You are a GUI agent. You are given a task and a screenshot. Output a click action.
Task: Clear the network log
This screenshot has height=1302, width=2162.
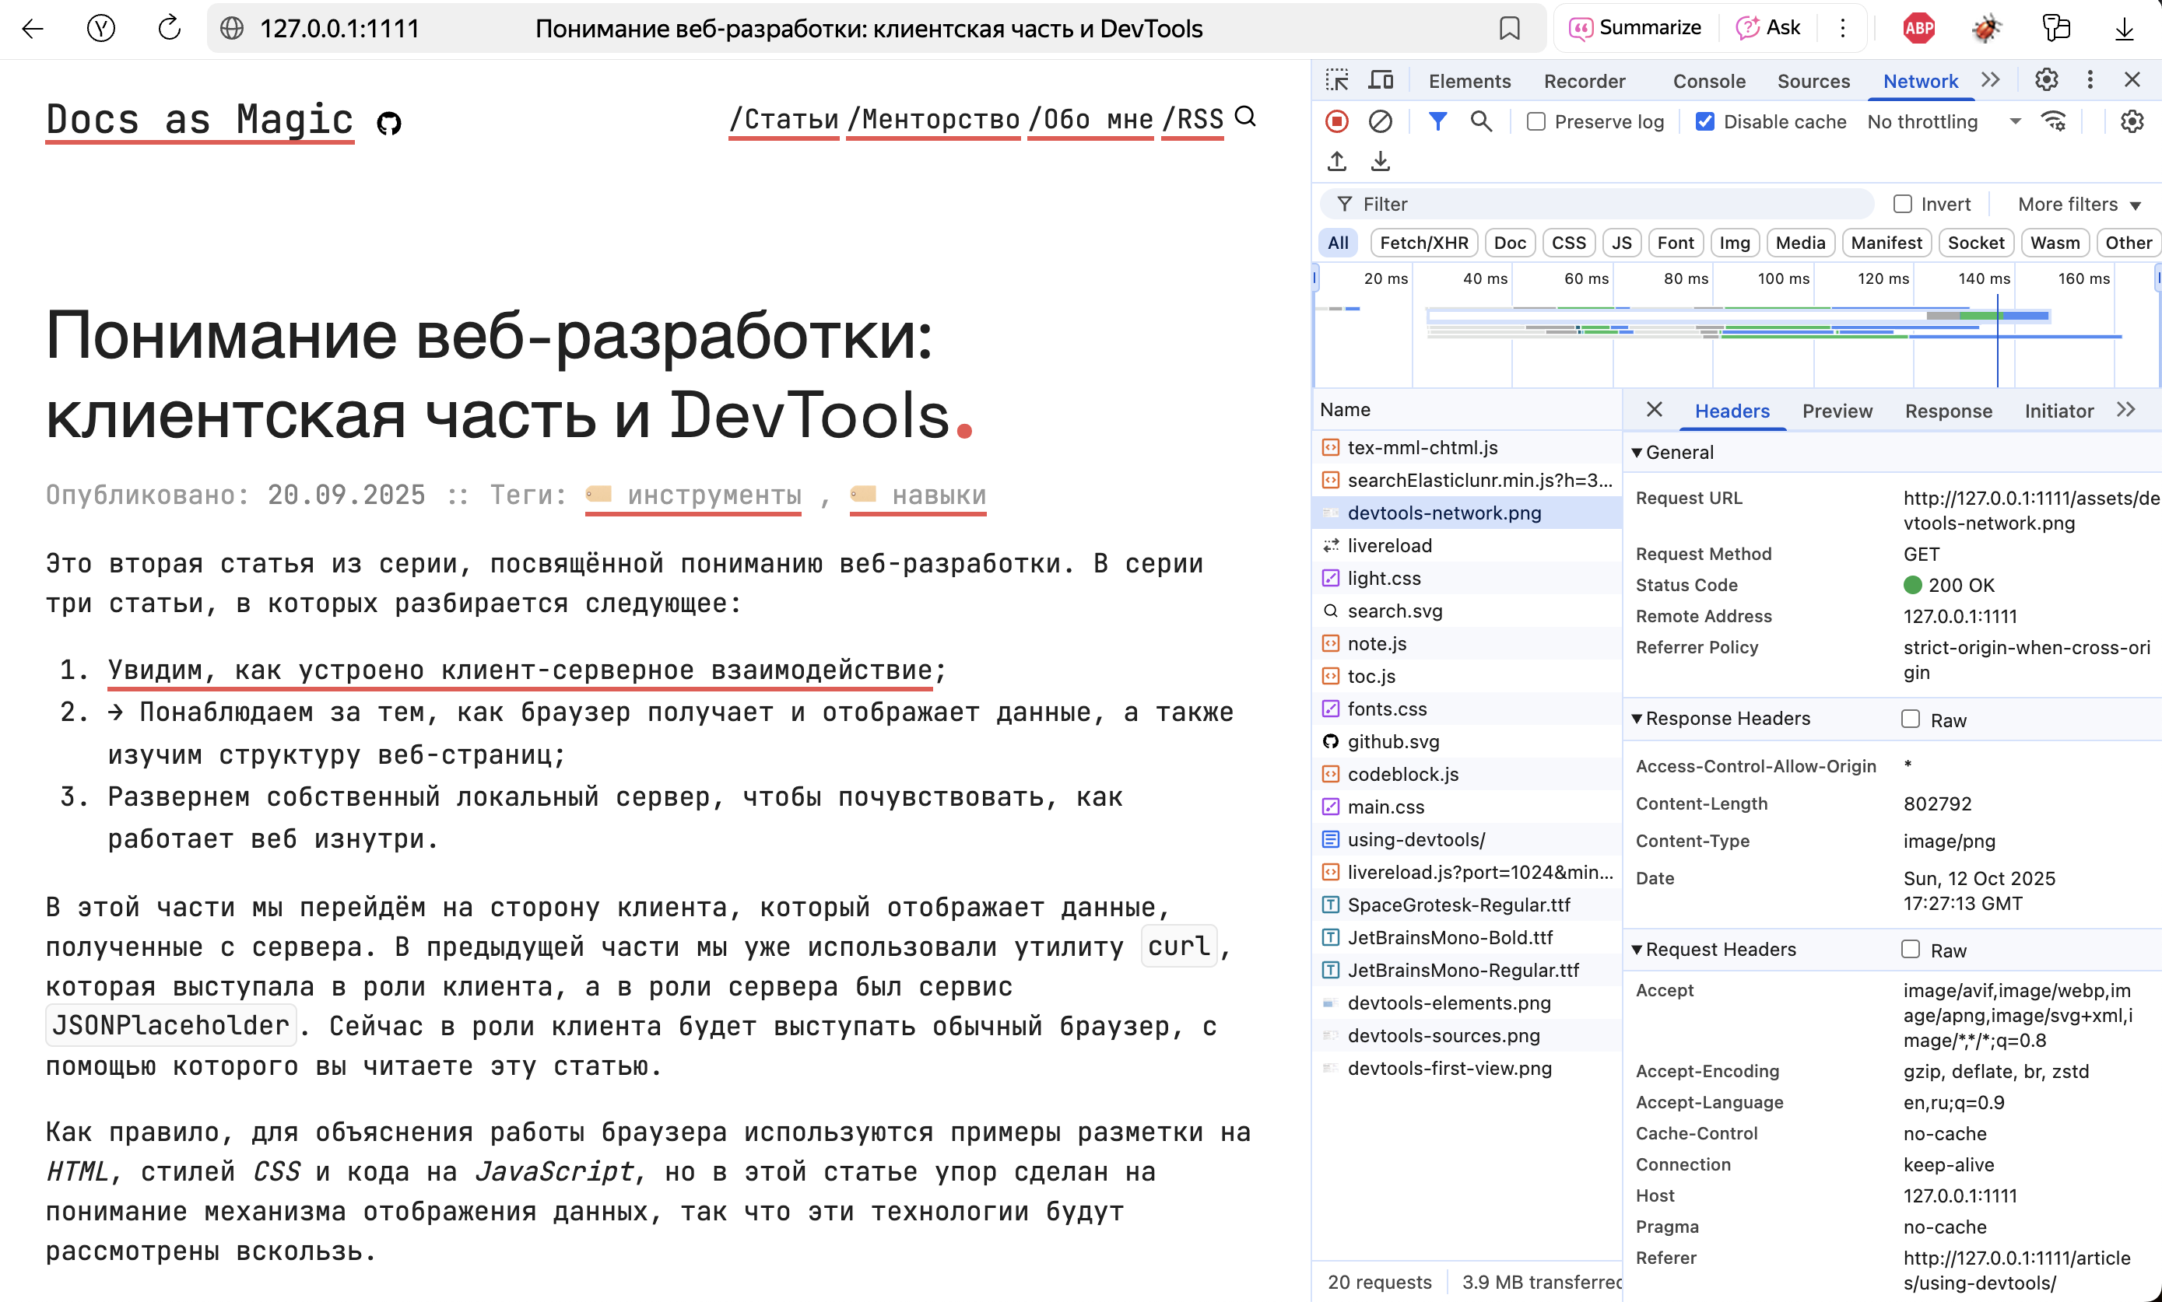pyautogui.click(x=1380, y=122)
